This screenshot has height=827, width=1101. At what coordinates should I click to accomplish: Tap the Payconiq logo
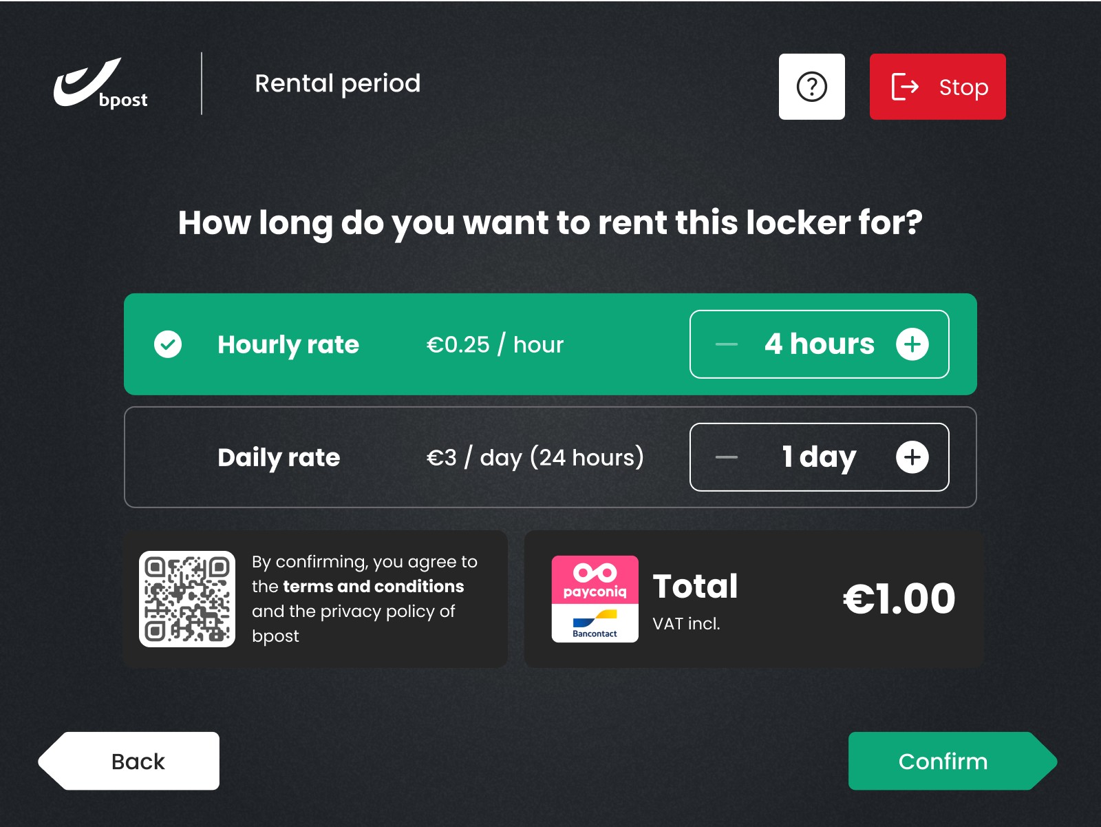pos(595,580)
